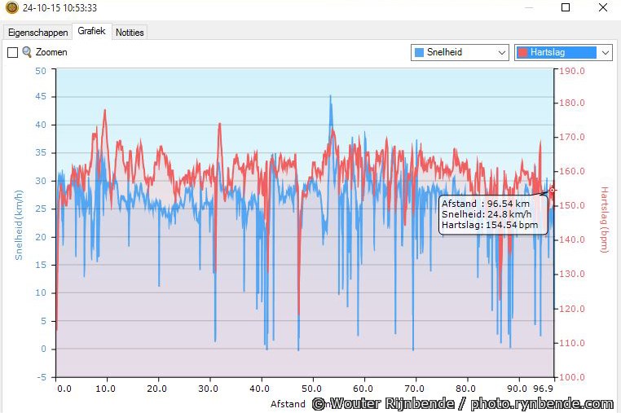The width and height of the screenshot is (621, 413).
Task: Click the blue swatch next to Snelheid
Action: 419,52
